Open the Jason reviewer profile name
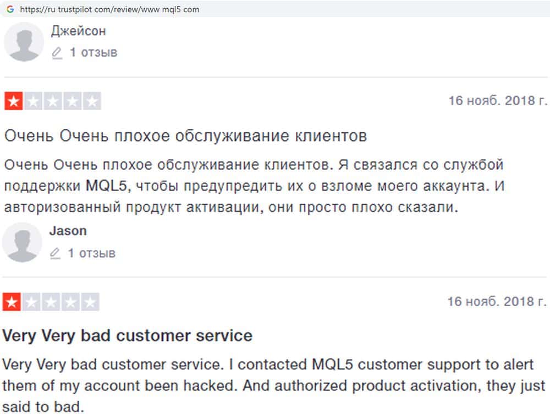Viewport: 550px width, 418px height. tap(68, 231)
